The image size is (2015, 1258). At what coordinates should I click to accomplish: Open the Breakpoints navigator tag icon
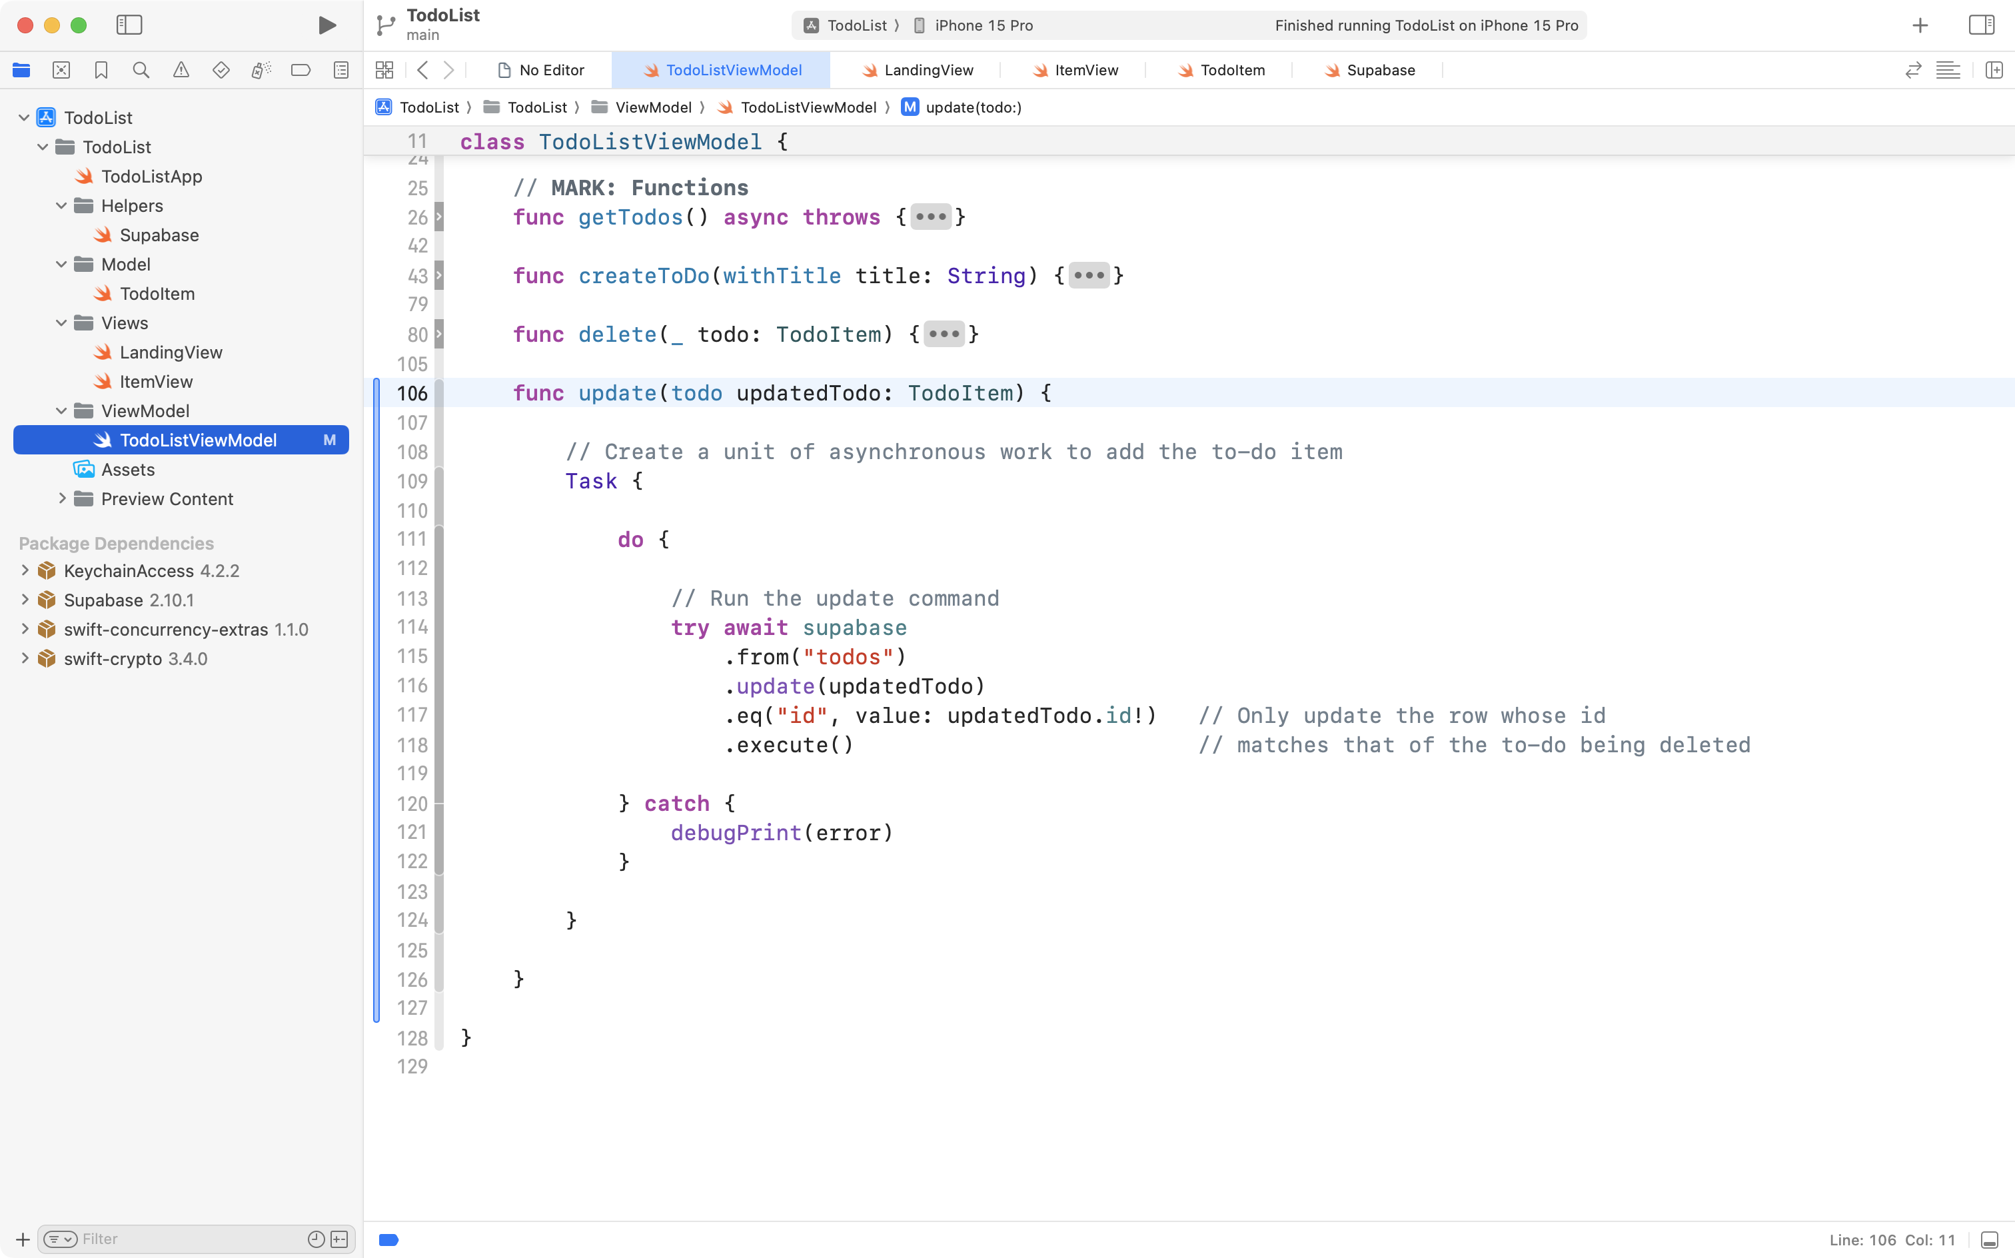pos(301,70)
